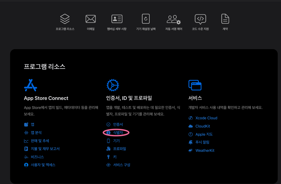Click the gauge icon beside Xcode Cloud
Image resolution: width=281 pixels, height=184 pixels.
(x=191, y=118)
